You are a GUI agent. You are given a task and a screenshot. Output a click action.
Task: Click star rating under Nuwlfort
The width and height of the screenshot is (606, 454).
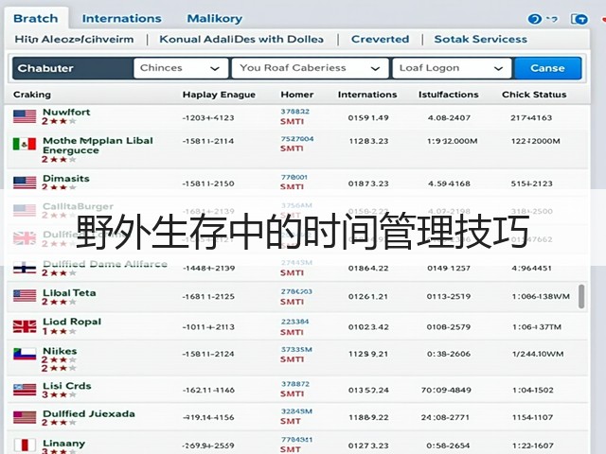59,121
